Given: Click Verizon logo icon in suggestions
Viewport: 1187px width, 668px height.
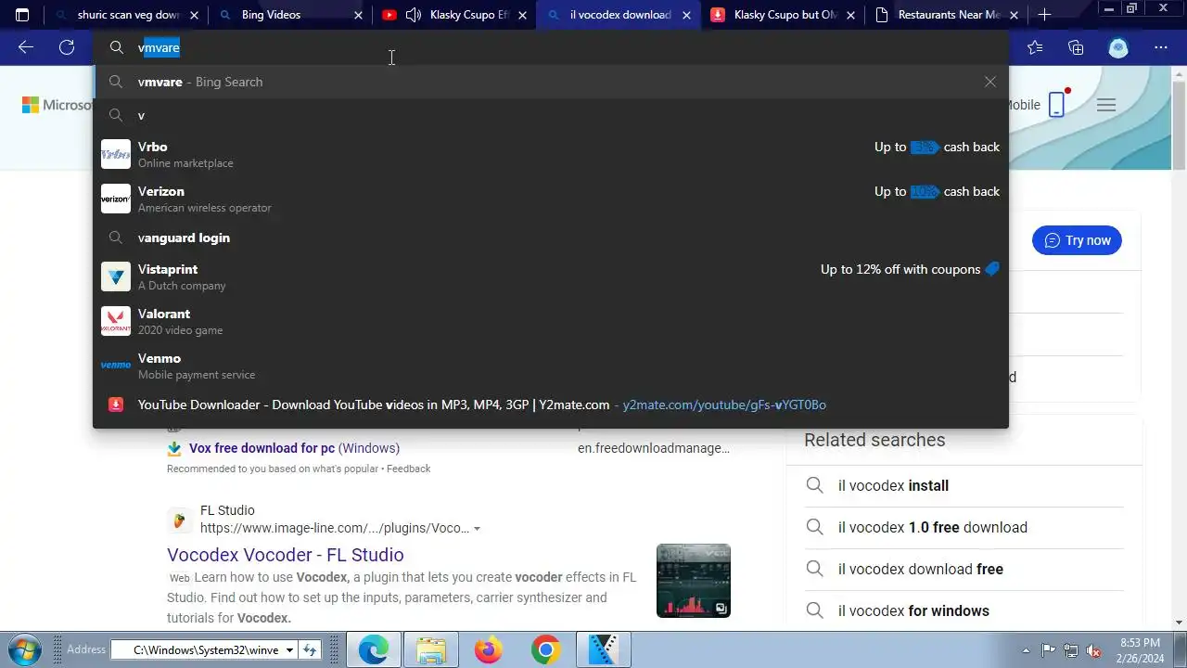Looking at the screenshot, I should [116, 199].
